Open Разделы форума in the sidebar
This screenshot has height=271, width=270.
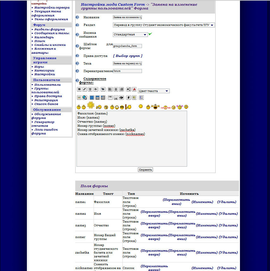(x=49, y=29)
